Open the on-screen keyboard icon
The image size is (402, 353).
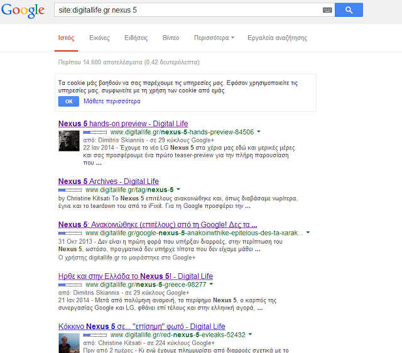[327, 10]
